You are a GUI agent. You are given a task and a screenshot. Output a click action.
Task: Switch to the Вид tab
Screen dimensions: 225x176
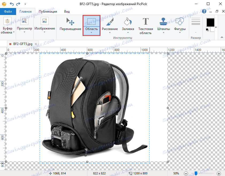click(67, 12)
